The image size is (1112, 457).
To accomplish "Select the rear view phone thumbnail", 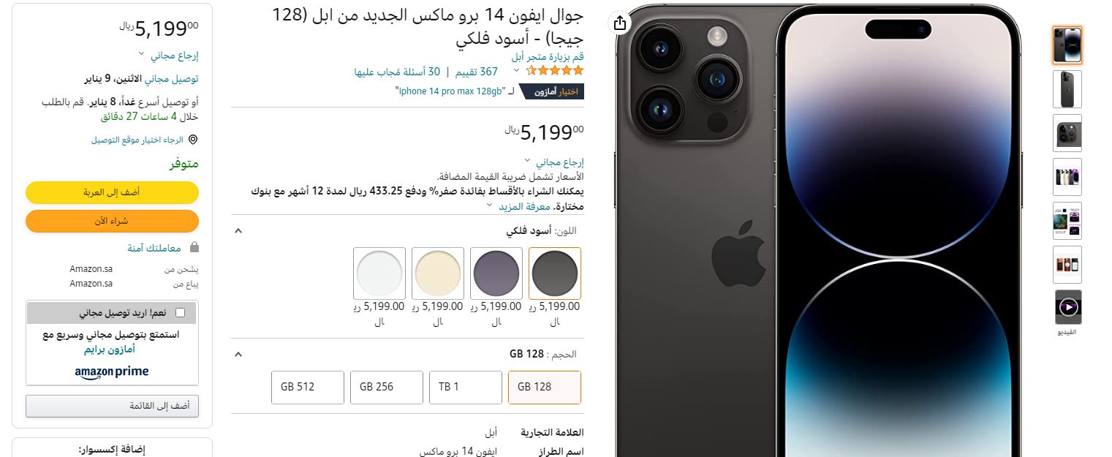I will click(x=1068, y=89).
